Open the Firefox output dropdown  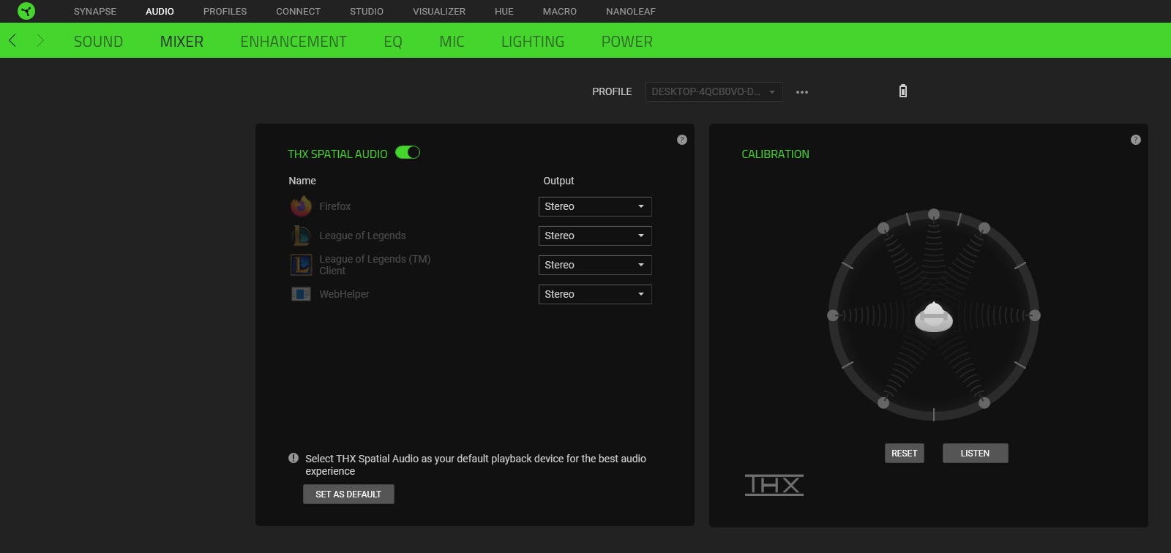tap(595, 206)
